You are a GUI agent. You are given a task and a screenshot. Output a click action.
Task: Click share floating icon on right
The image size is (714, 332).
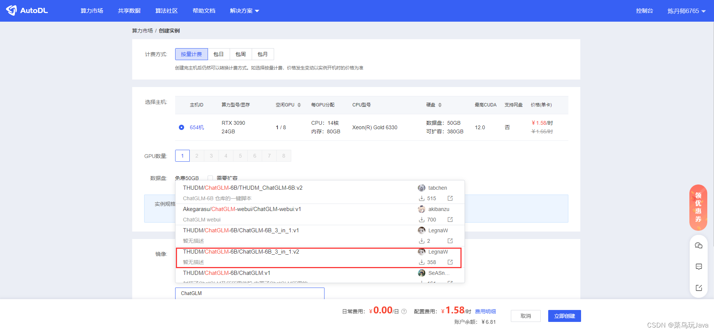point(699,288)
